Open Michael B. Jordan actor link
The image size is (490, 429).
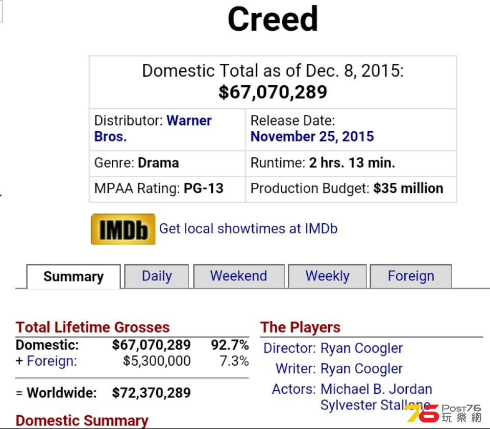point(376,389)
